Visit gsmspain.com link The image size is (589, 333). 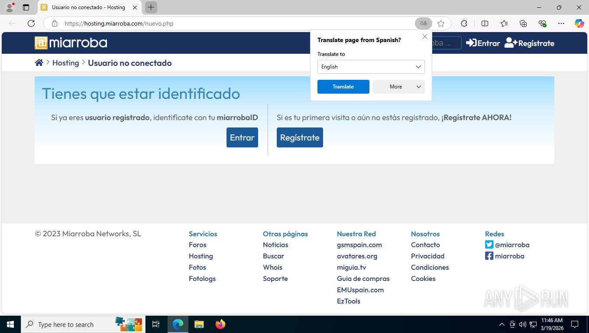pos(359,245)
